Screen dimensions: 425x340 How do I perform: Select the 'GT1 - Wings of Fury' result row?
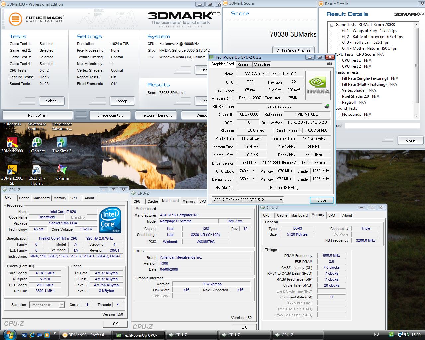point(369,31)
